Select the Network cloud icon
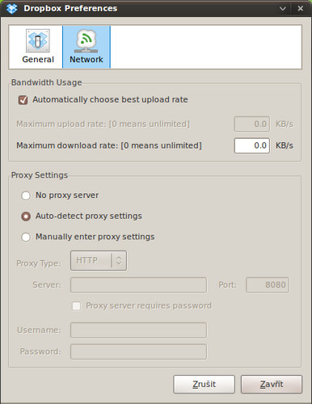The height and width of the screenshot is (404, 312). click(86, 40)
